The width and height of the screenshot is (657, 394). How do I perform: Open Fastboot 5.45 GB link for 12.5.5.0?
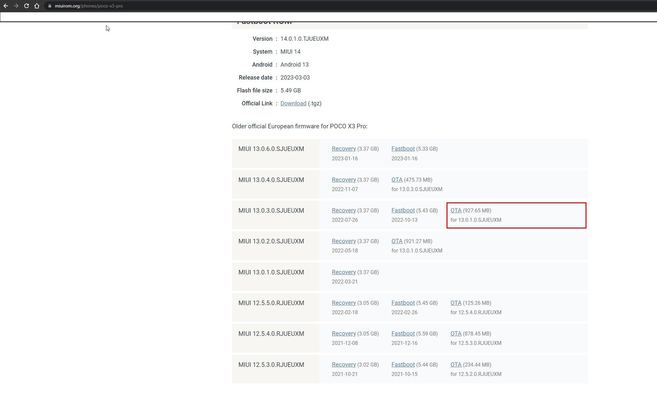pos(403,303)
